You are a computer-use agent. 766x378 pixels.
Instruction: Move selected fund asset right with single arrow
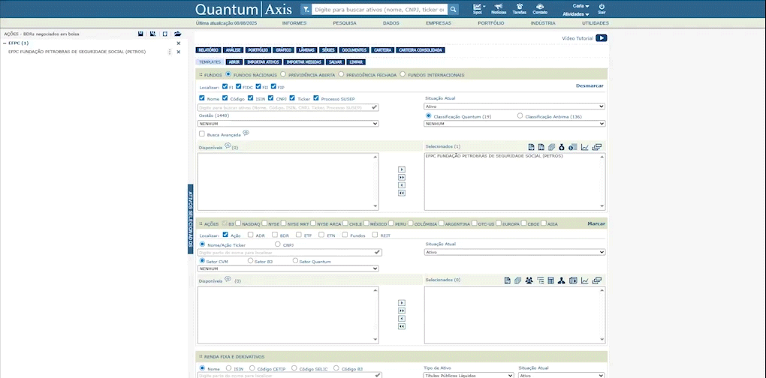click(x=402, y=169)
